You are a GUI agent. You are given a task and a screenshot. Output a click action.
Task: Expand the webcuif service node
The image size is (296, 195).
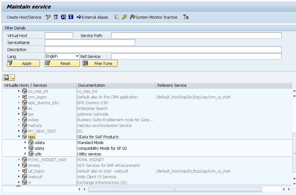tap(19, 177)
